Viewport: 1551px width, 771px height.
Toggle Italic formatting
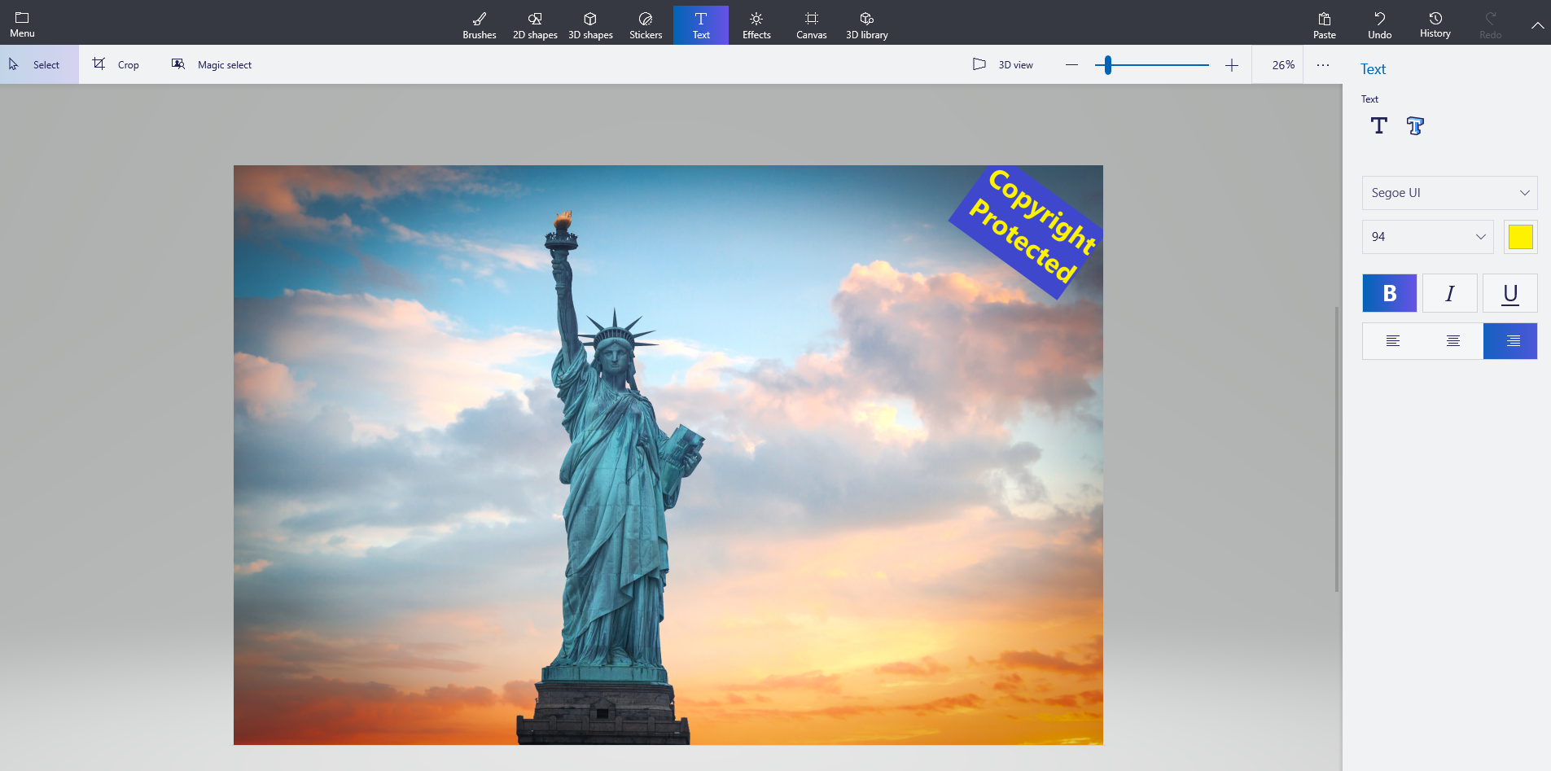1450,293
